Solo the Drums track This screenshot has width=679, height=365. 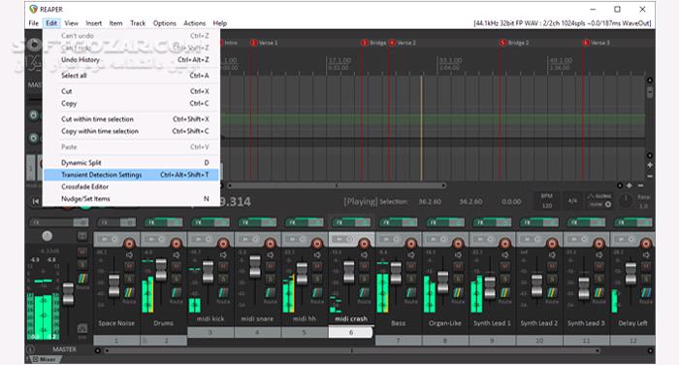[x=176, y=279]
